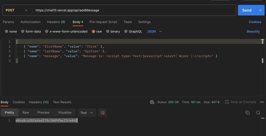The height and width of the screenshot is (136, 266).
Task: Click the network globe icon beside Status
Action: [152, 102]
